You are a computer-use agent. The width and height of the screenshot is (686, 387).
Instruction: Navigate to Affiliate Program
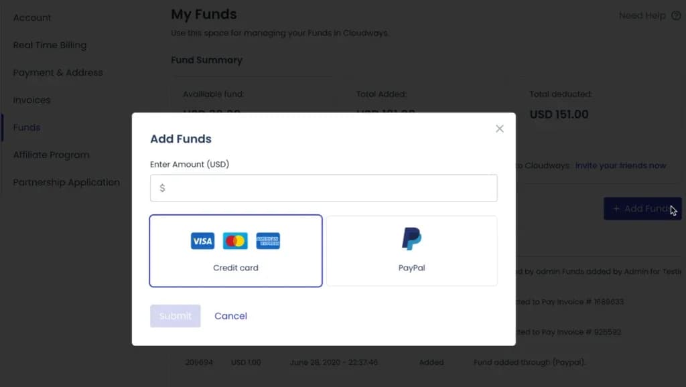(x=51, y=155)
